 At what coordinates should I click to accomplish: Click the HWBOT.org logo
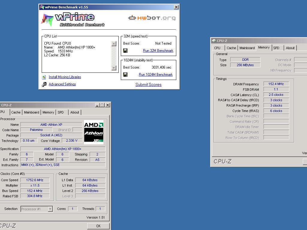click(x=152, y=18)
